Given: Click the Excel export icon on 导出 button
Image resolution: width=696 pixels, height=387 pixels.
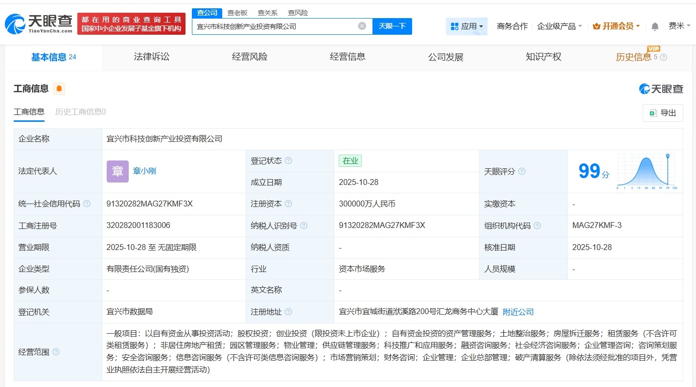Looking at the screenshot, I should coord(652,113).
